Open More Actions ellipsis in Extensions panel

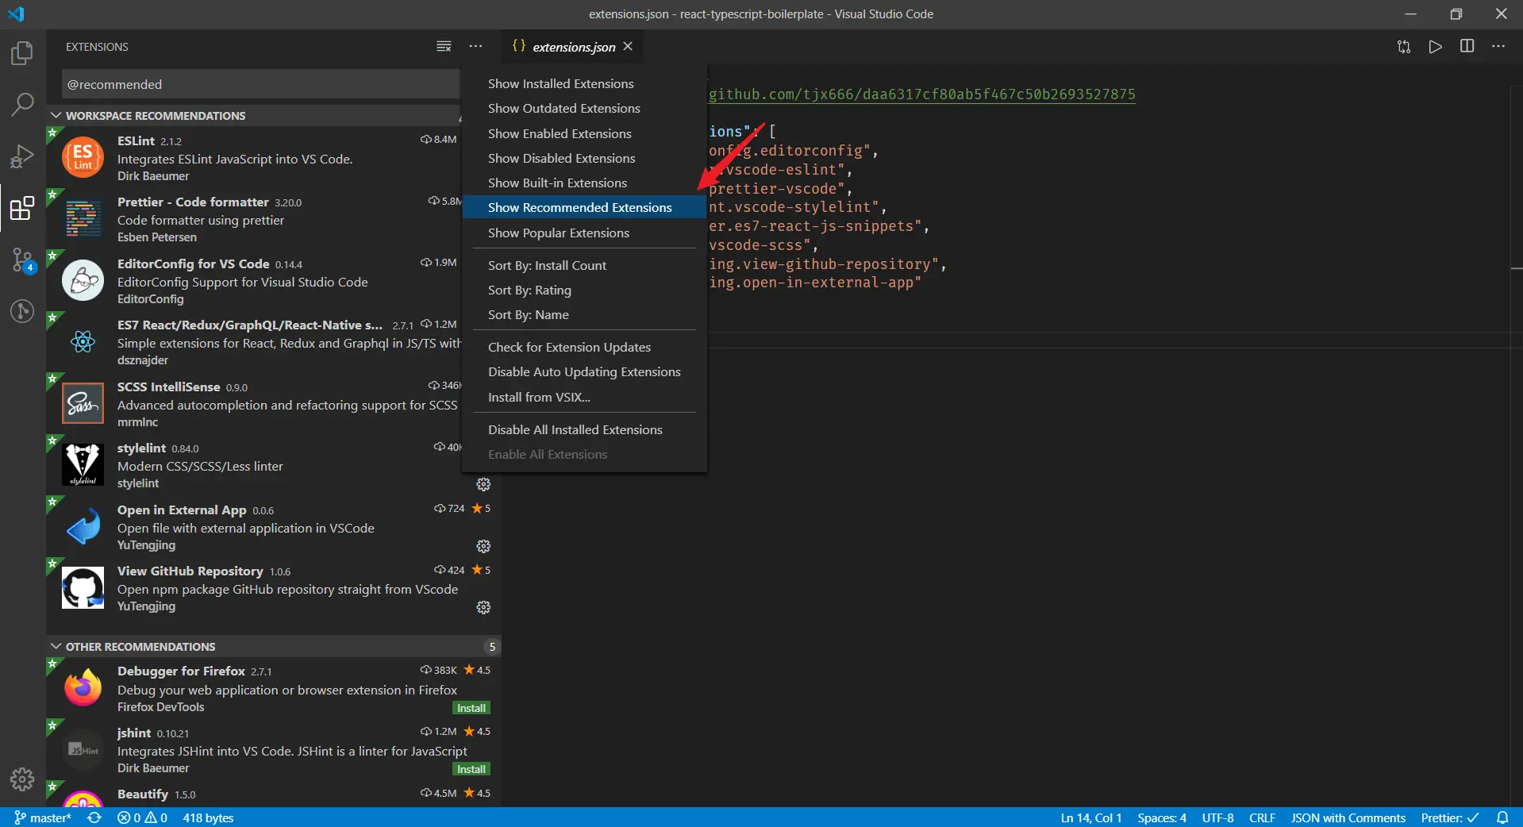click(475, 46)
